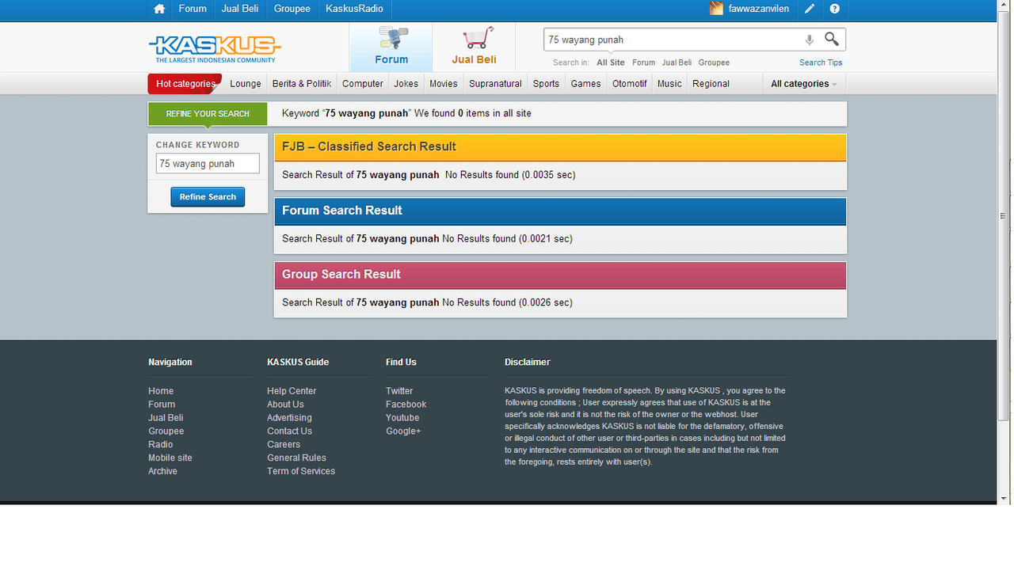Viewport: 1014px width, 570px height.
Task: Open the Computer category
Action: (x=363, y=84)
